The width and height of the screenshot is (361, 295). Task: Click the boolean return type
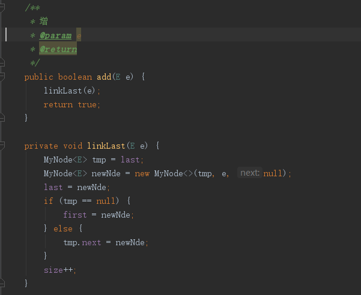pyautogui.click(x=75, y=77)
